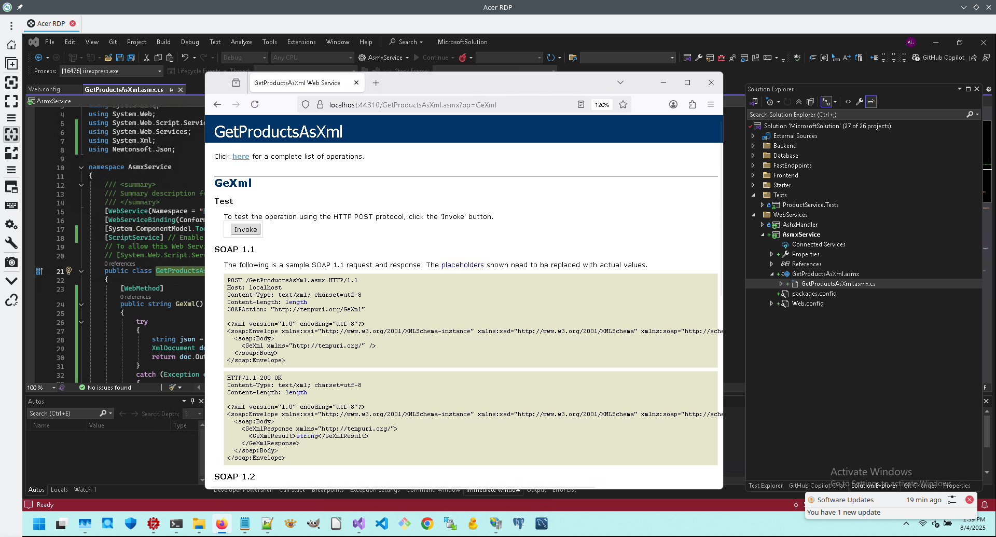This screenshot has height=537, width=996.
Task: Toggle Sync with Active Document in Solution Explorer
Action: tap(826, 102)
